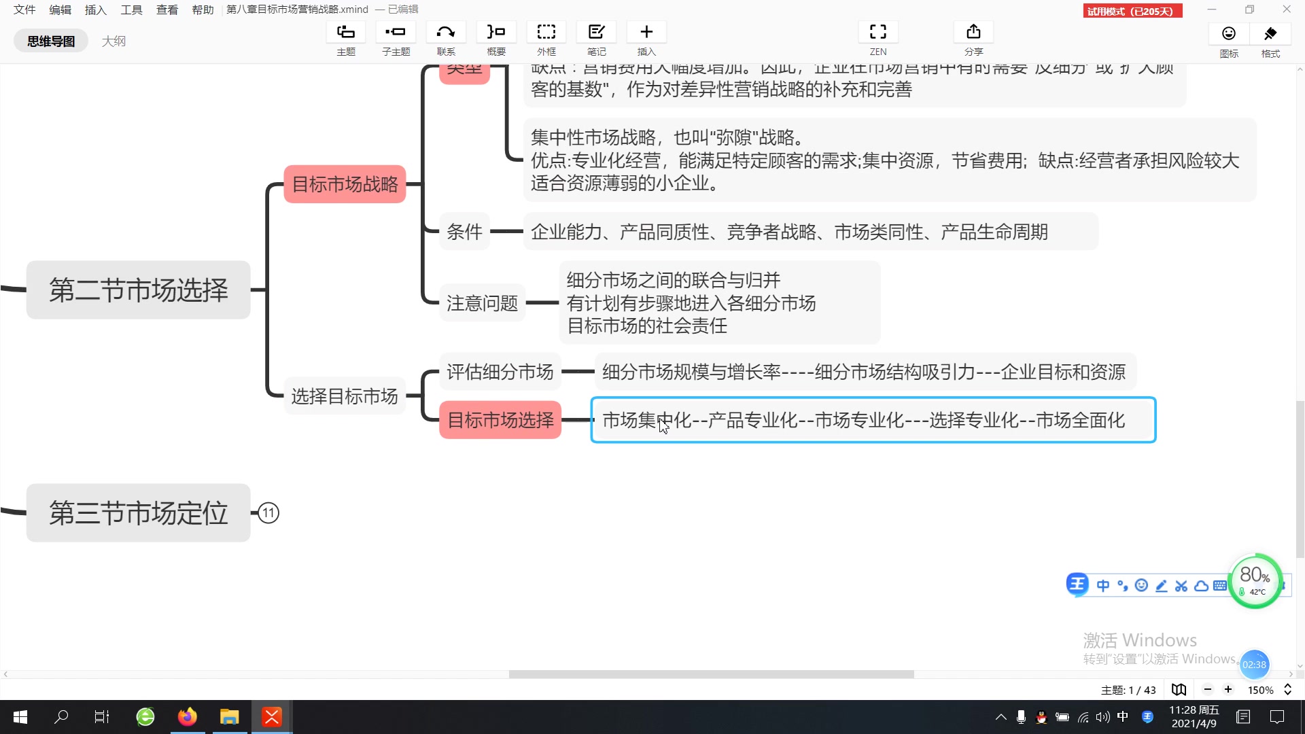Viewport: 1305px width, 734px height.
Task: Open the 工具 menu
Action: 132,10
